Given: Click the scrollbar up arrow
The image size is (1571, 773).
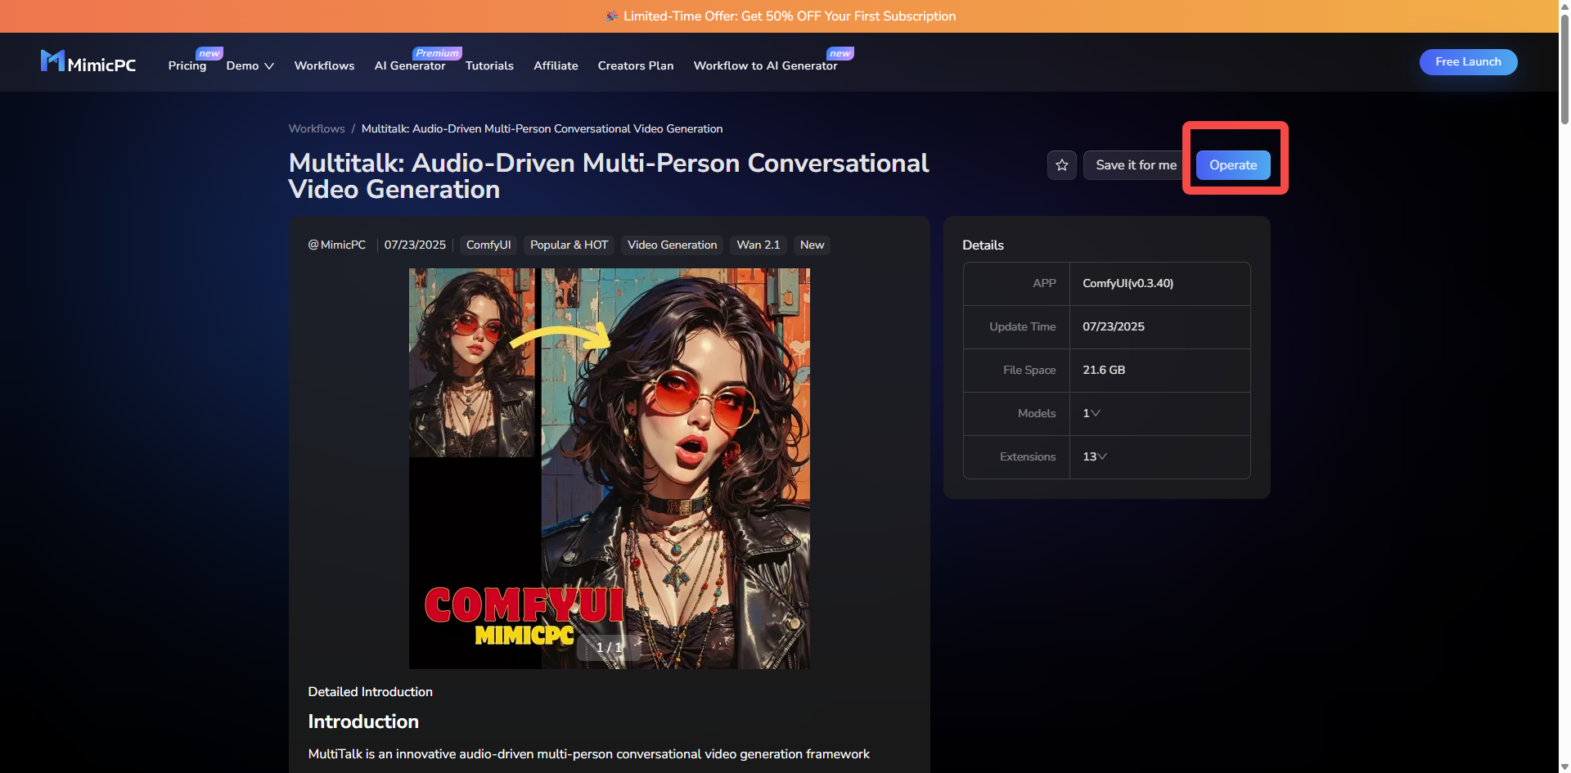Looking at the screenshot, I should (1564, 5).
